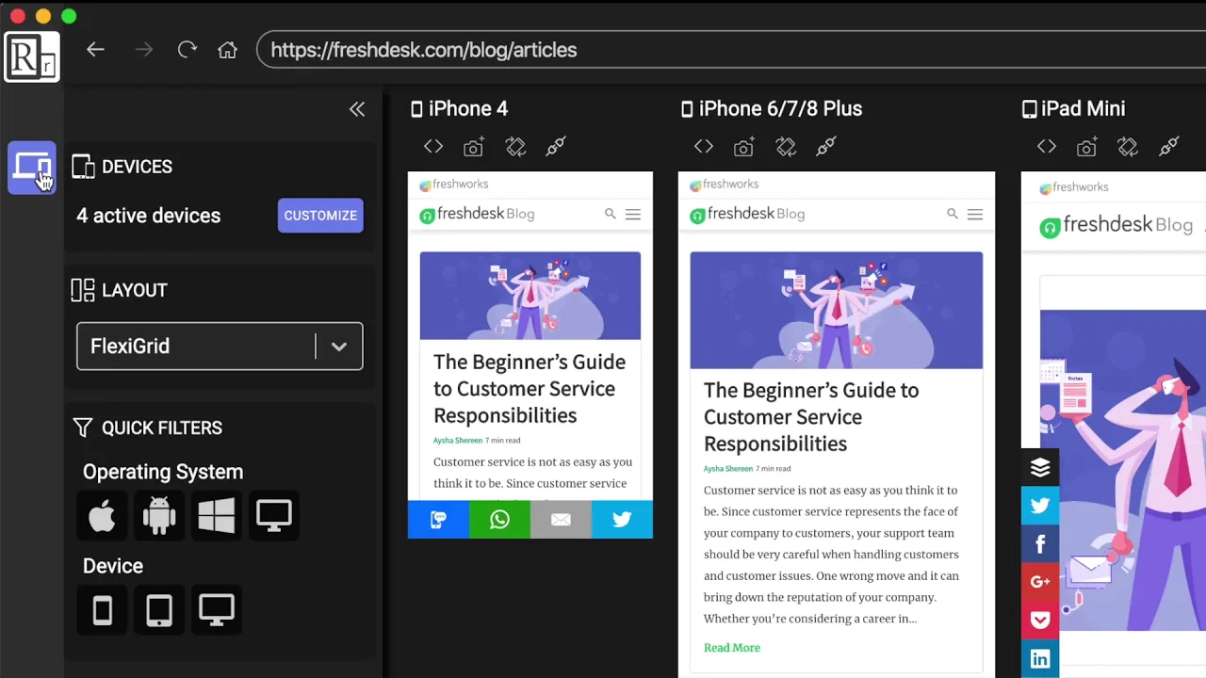This screenshot has height=678, width=1206.
Task: Go to homepage with the home icon
Action: point(227,50)
